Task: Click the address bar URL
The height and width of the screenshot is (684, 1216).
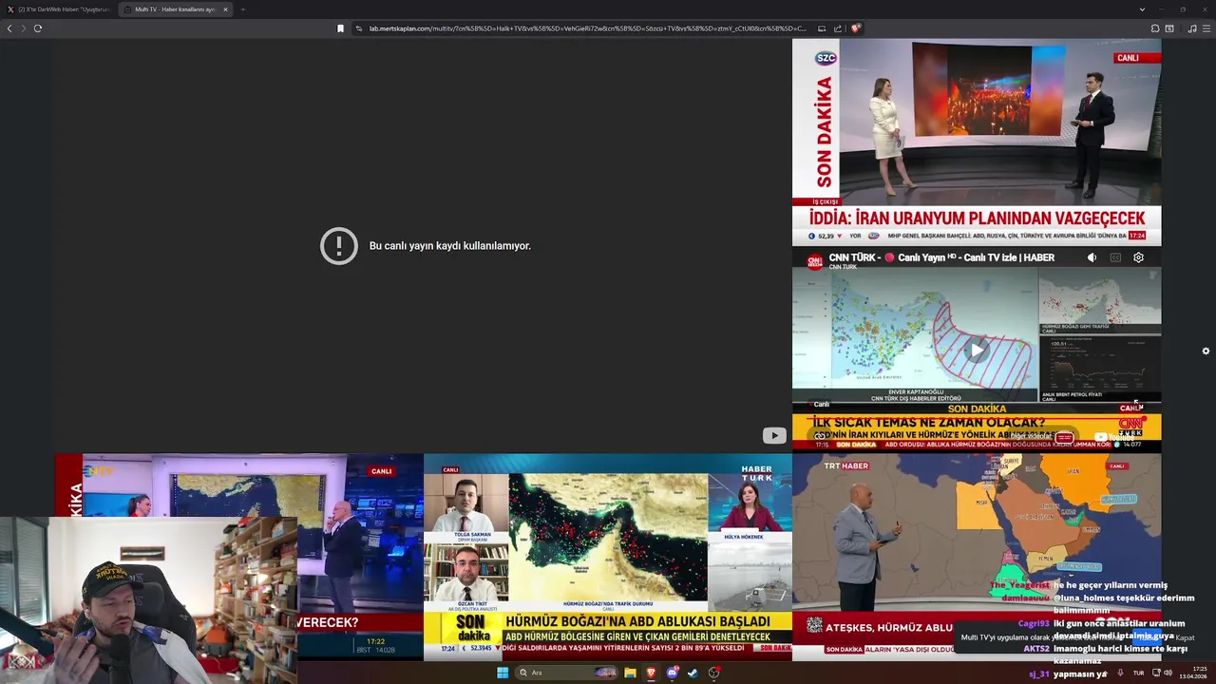Action: (587, 28)
